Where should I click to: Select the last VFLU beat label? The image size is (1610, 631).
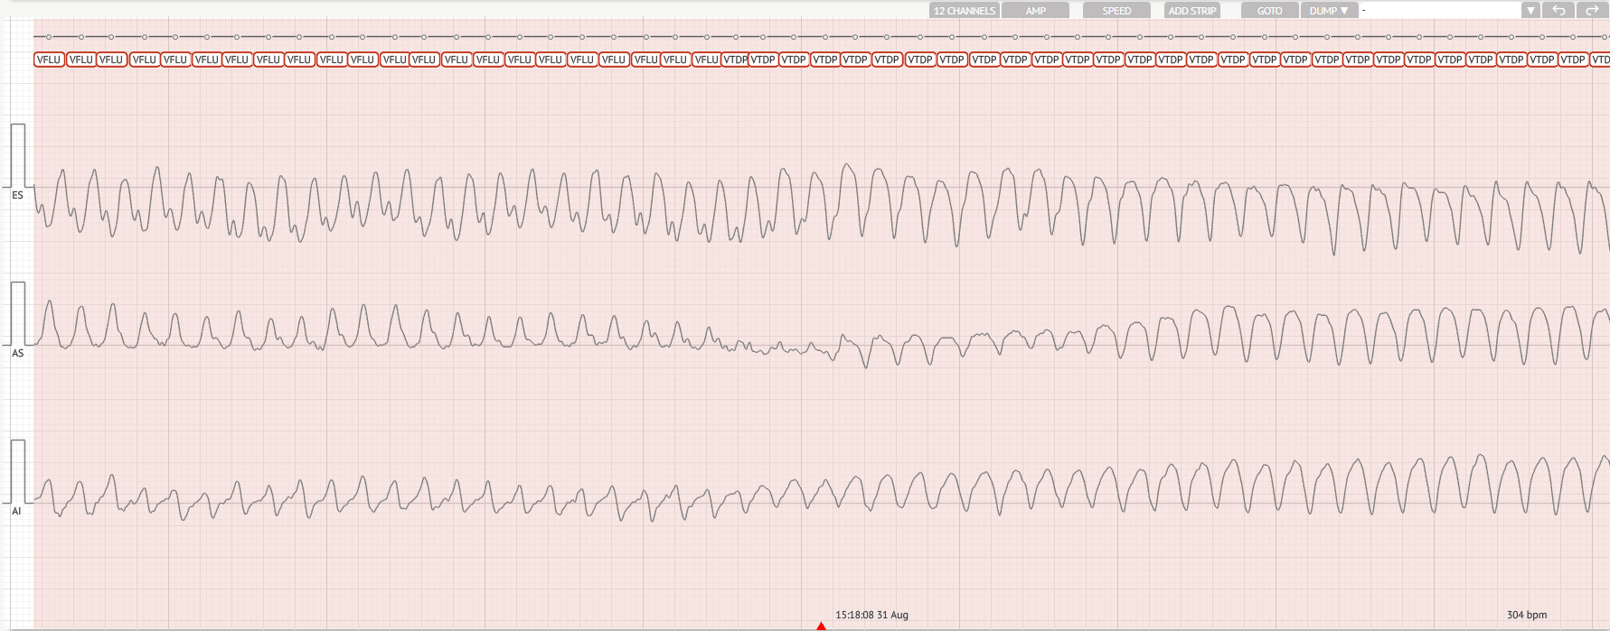(x=706, y=60)
